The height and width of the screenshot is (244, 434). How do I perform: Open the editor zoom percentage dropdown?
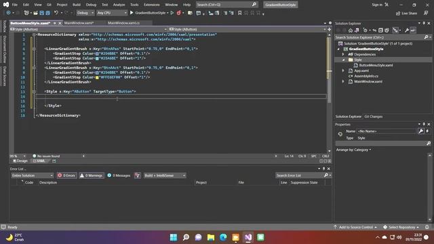(24, 156)
